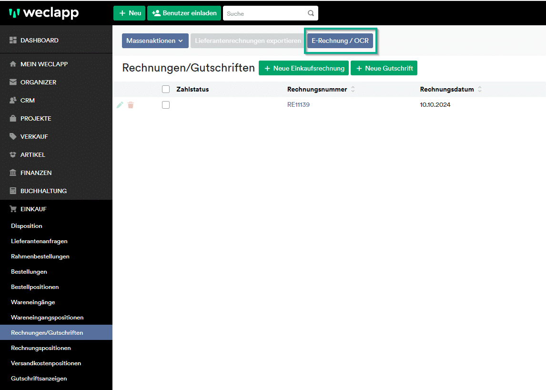The height and width of the screenshot is (390, 546).
Task: Click delete trash icon for RE11139
Action: 131,105
